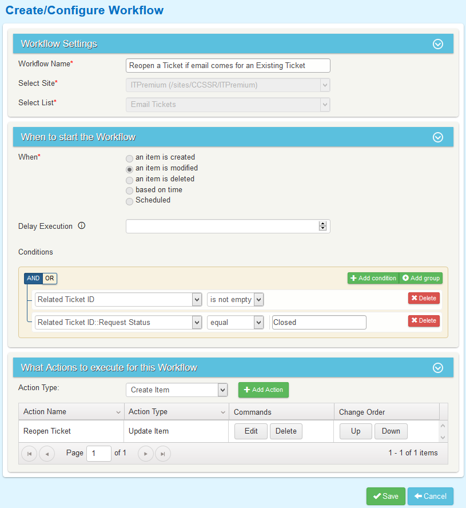
Task: Choose the 'an item is deleted' option
Action: pos(129,180)
